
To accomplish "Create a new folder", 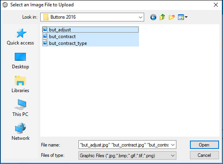I will click(172, 17).
